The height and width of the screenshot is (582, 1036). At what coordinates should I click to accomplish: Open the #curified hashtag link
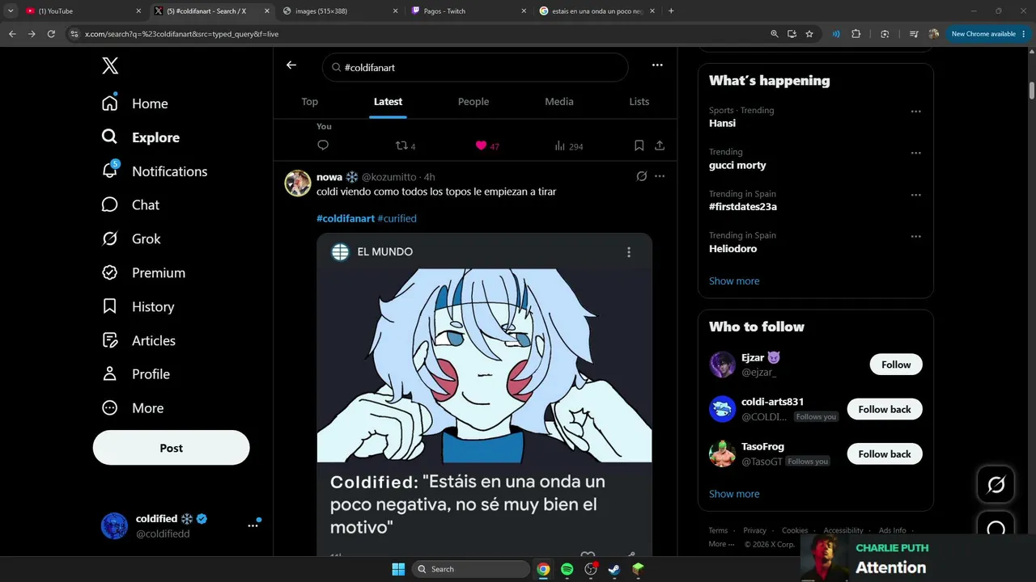(397, 218)
